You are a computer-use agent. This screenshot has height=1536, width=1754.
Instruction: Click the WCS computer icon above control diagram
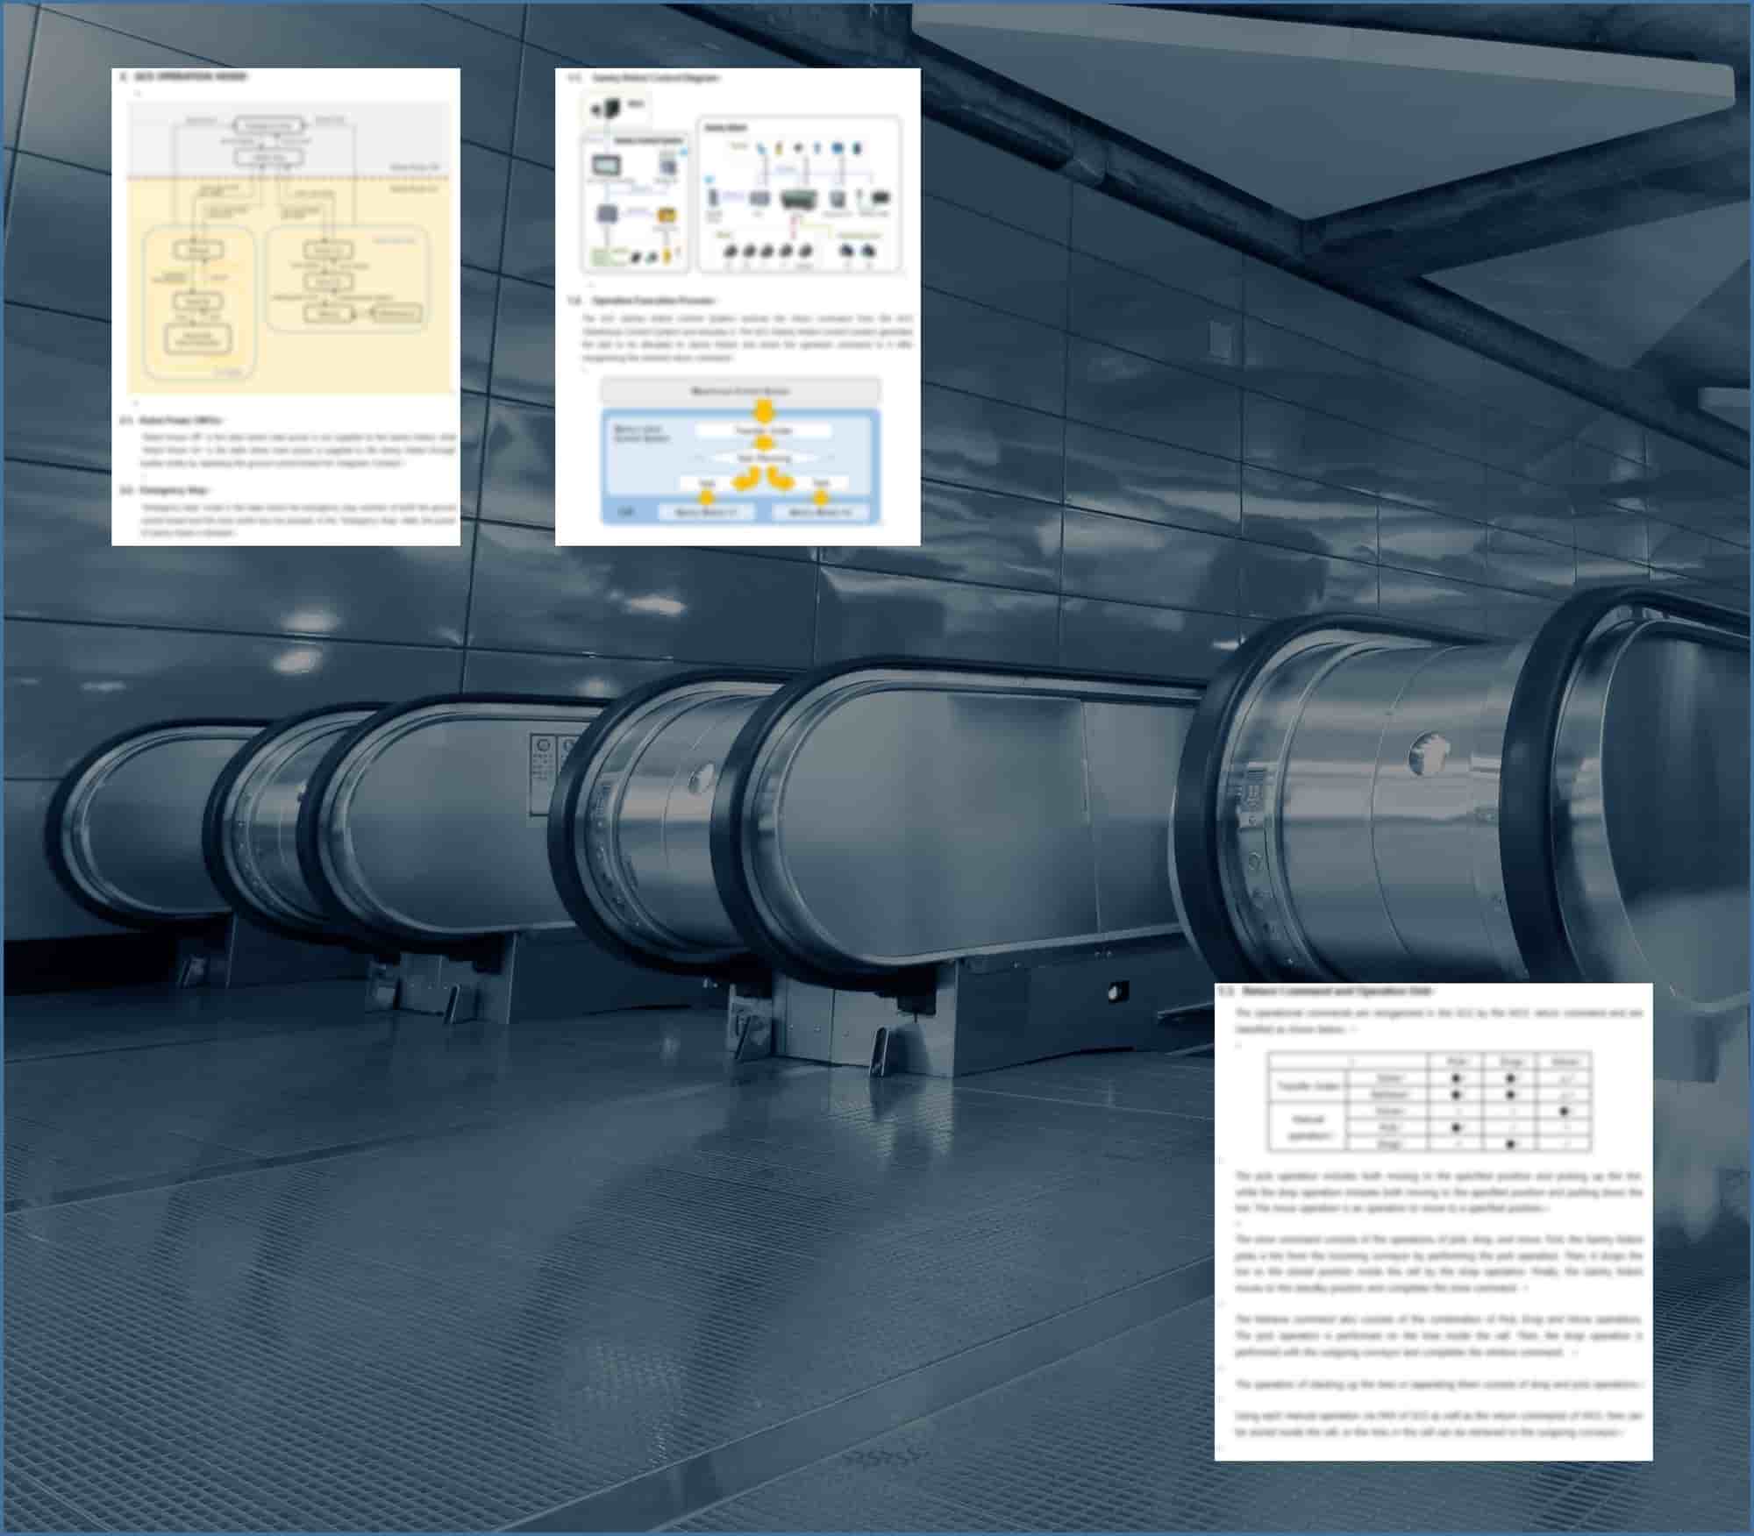[x=614, y=109]
